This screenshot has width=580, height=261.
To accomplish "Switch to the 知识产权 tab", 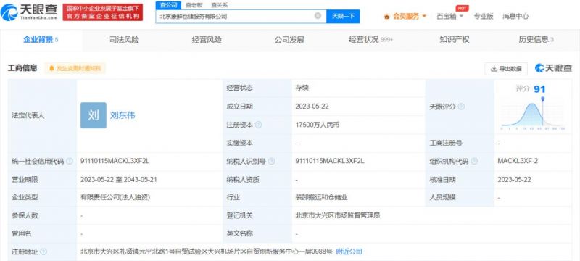I will (x=455, y=40).
